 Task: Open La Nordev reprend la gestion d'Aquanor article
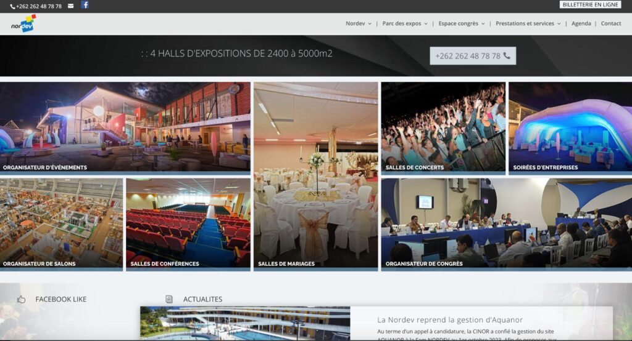[450, 320]
